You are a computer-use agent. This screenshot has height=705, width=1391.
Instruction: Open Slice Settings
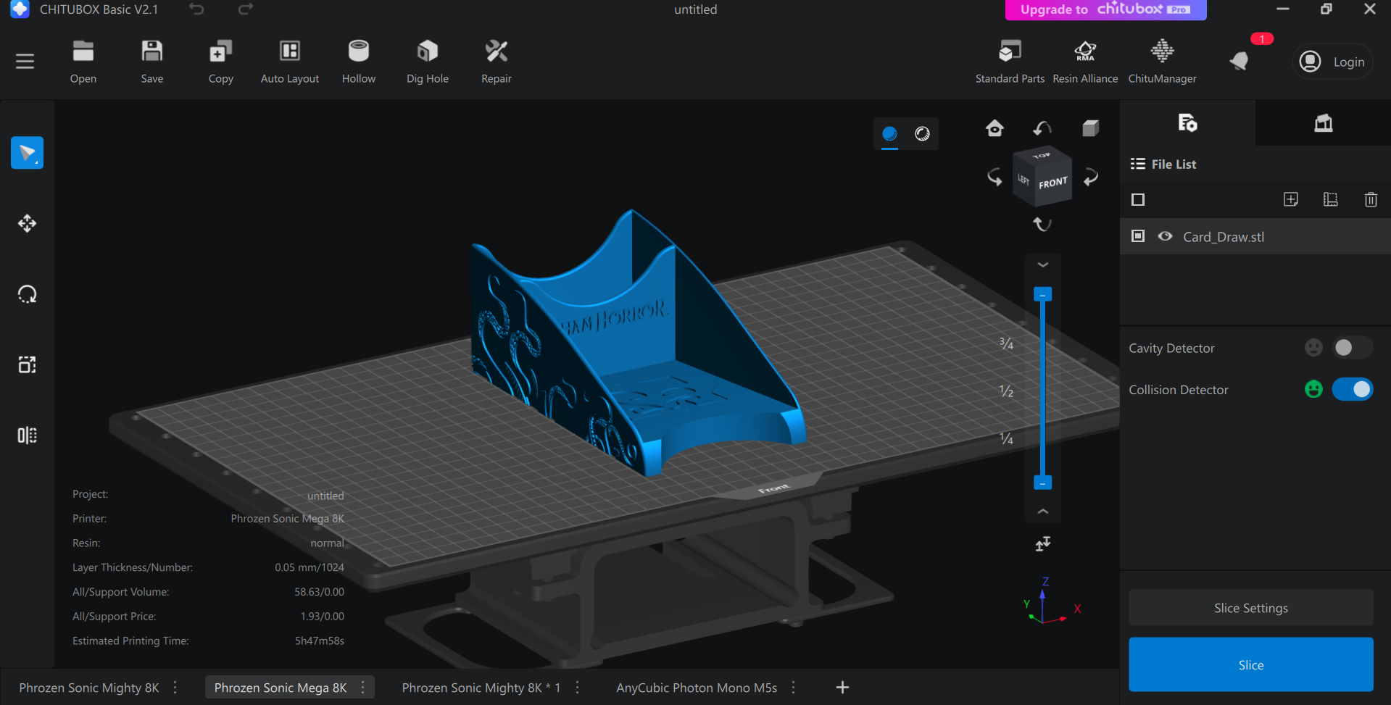click(1251, 608)
